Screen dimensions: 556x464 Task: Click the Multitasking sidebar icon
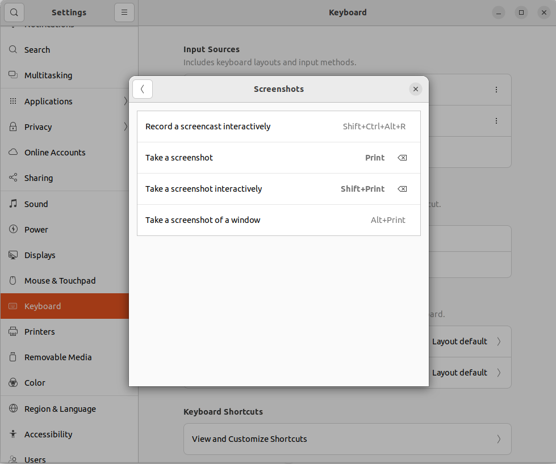click(13, 75)
